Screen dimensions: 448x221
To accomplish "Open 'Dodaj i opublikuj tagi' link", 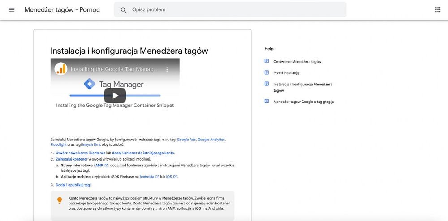I will 73,185.
